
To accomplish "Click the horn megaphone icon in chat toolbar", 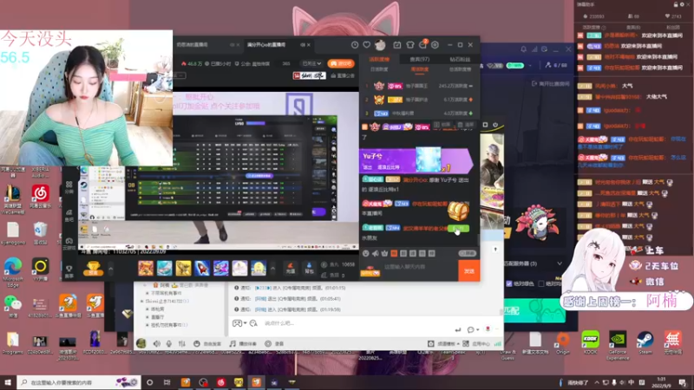I will pos(376,253).
